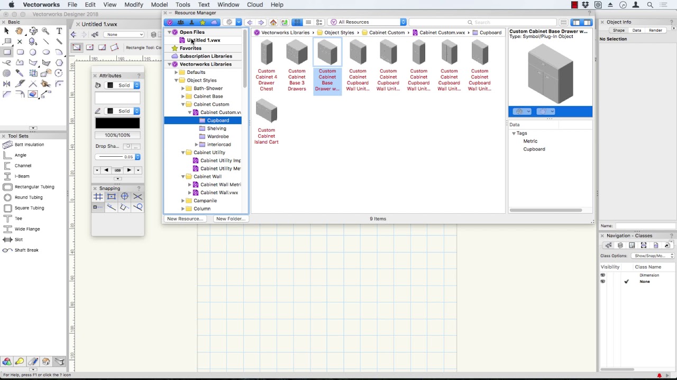Click the Home button in Resource Manager
This screenshot has width=677, height=380.
[273, 22]
